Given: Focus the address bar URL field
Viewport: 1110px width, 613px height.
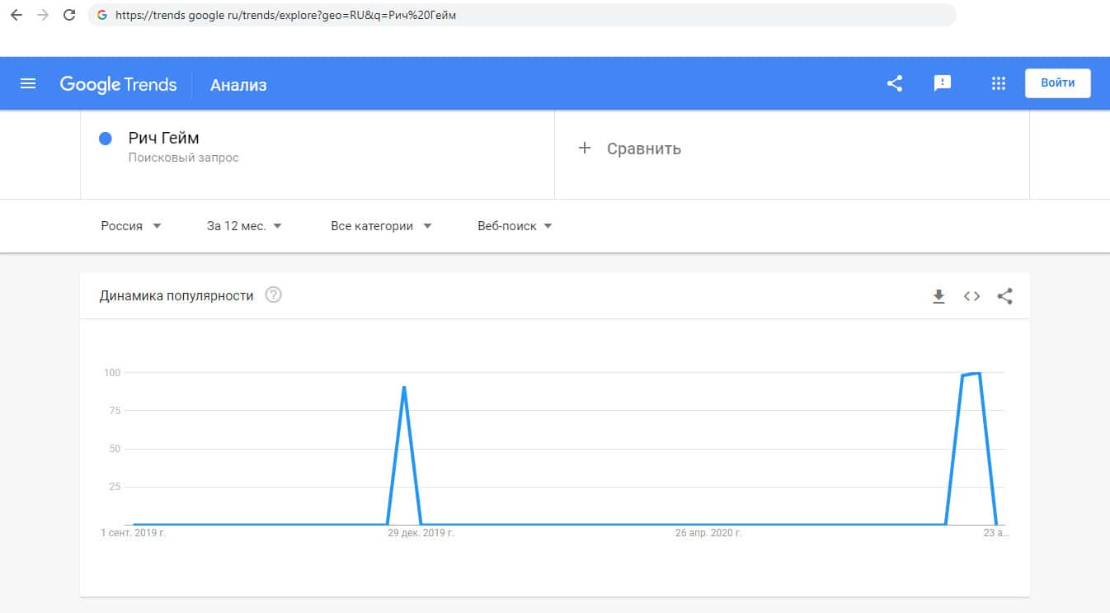Looking at the screenshot, I should [521, 15].
